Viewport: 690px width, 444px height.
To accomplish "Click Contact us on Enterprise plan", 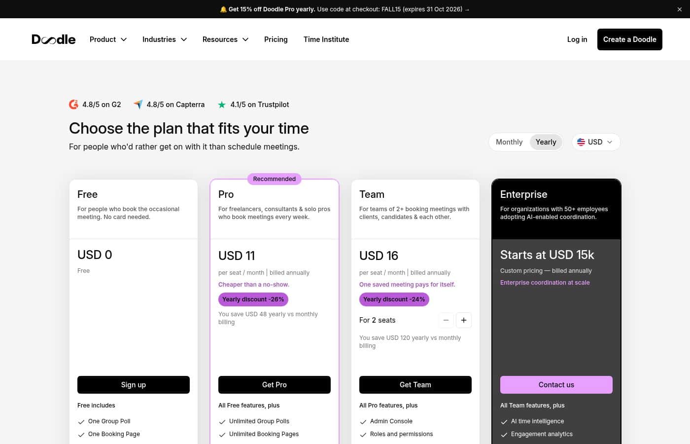I will tap(556, 385).
